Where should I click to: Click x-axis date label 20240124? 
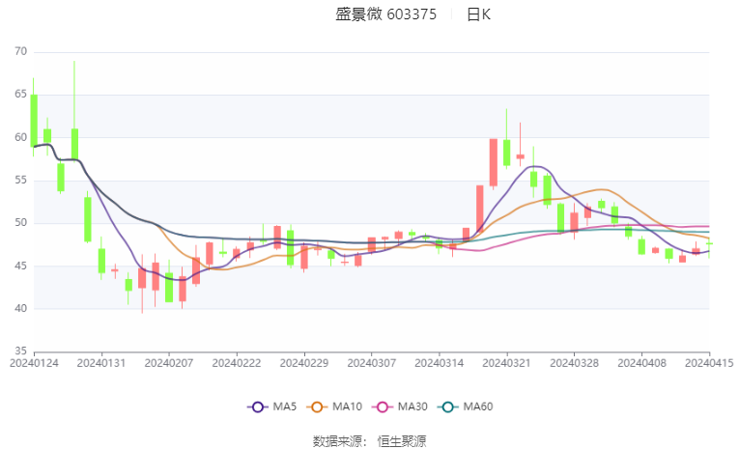(x=34, y=363)
